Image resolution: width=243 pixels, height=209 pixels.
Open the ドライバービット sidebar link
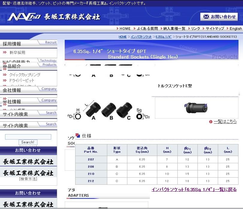click(x=22, y=80)
